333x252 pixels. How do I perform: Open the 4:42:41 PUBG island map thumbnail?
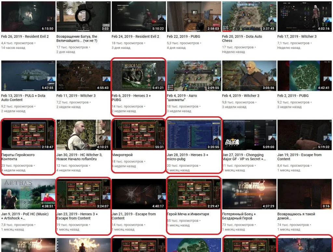click(304, 76)
